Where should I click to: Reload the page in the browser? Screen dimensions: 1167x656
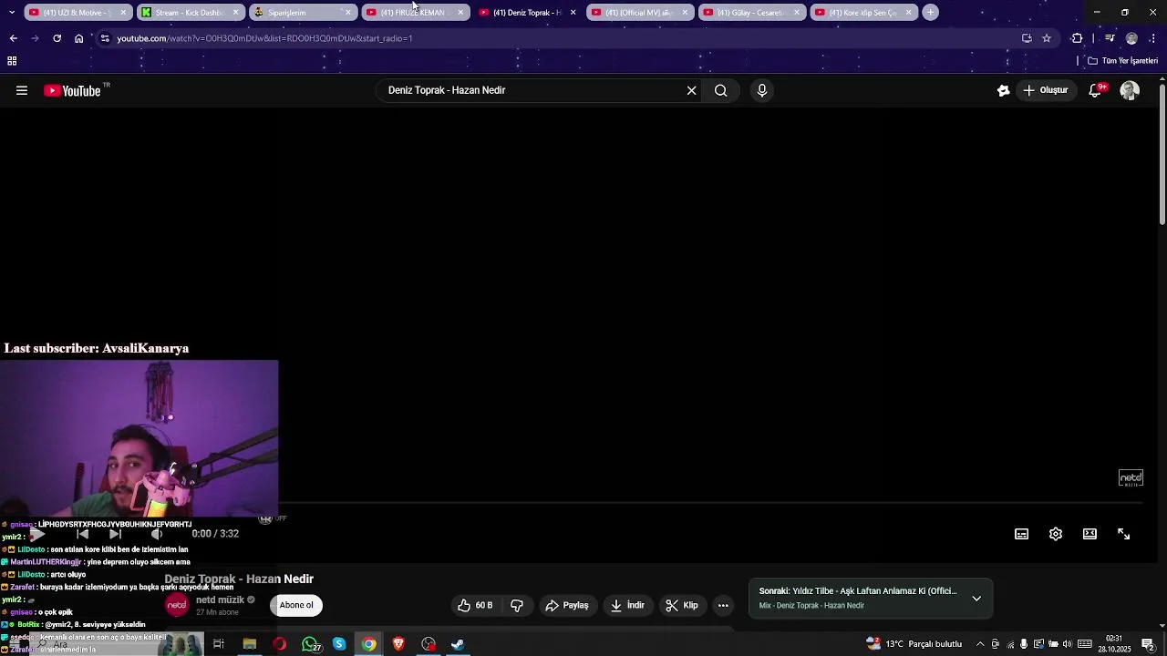click(x=57, y=38)
